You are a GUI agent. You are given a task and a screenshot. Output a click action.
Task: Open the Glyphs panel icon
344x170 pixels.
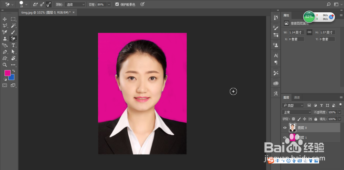pyautogui.click(x=276, y=94)
